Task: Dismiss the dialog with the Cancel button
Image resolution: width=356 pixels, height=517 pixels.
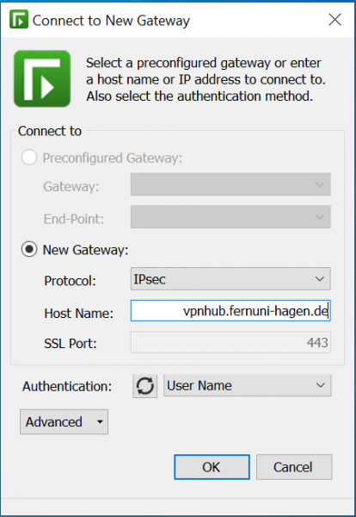Action: [x=294, y=467]
